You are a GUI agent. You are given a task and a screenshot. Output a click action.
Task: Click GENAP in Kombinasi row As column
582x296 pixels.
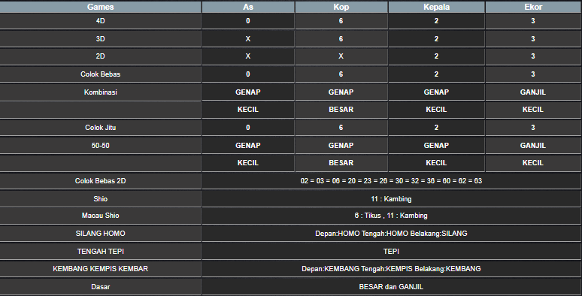point(248,92)
